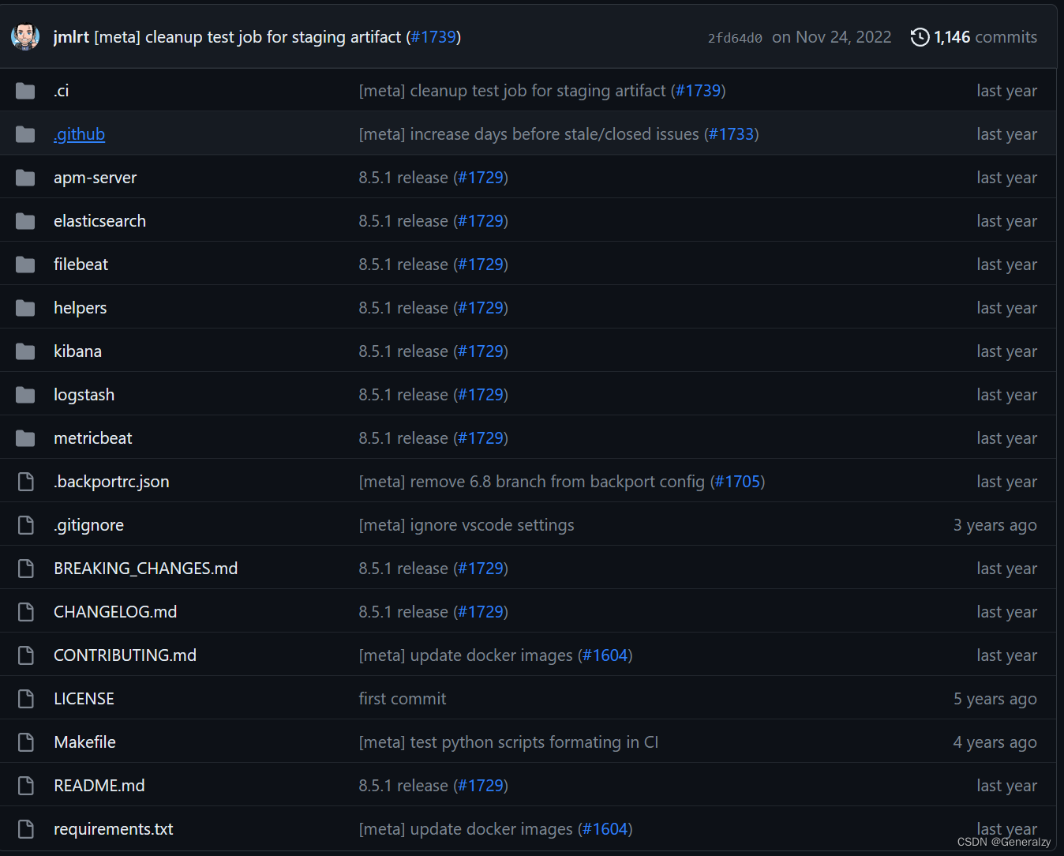The image size is (1064, 856).
Task: Open the .ci folder
Action: (61, 91)
